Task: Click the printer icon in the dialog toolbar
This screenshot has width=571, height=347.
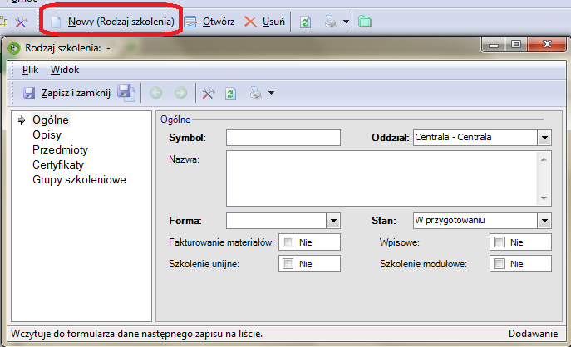Action: [x=256, y=93]
